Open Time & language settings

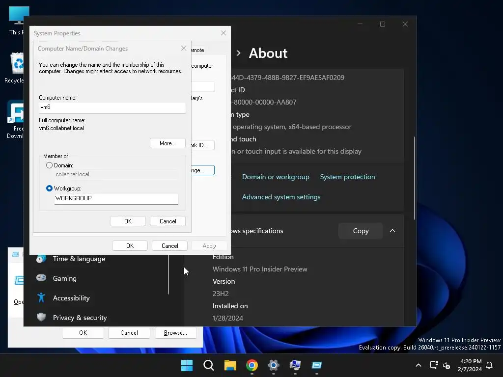click(79, 259)
